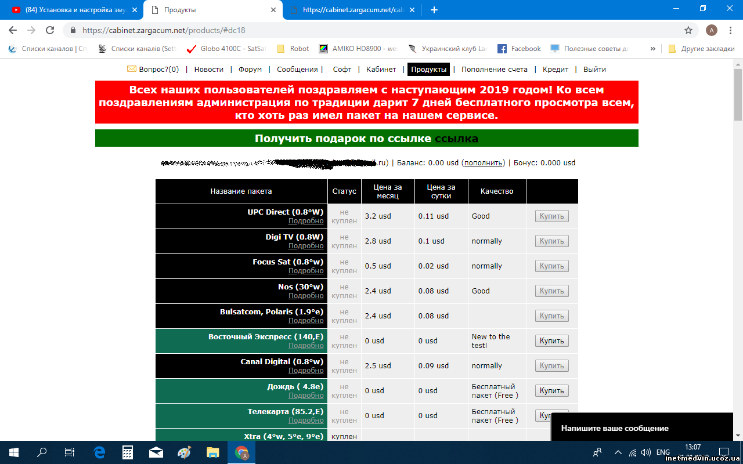Image resolution: width=743 pixels, height=464 pixels.
Task: Follow the green banner ссылка gift link
Action: click(456, 139)
